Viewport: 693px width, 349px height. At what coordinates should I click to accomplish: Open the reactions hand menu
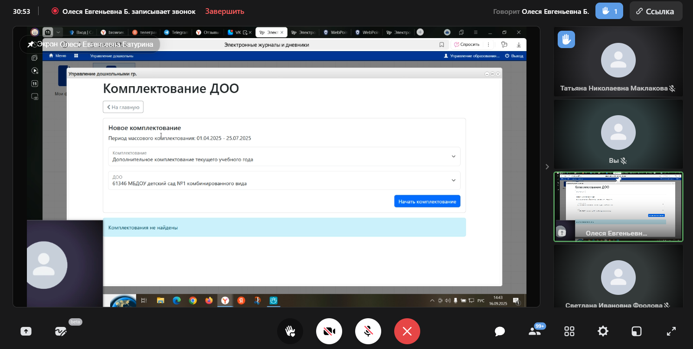pyautogui.click(x=290, y=332)
